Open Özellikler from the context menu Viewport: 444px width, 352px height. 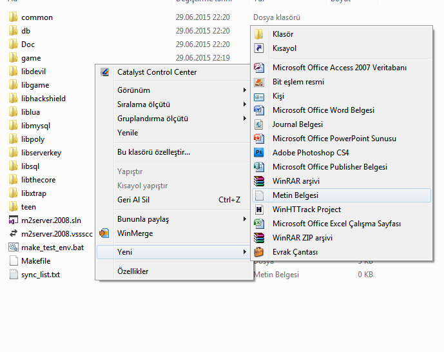click(x=133, y=271)
